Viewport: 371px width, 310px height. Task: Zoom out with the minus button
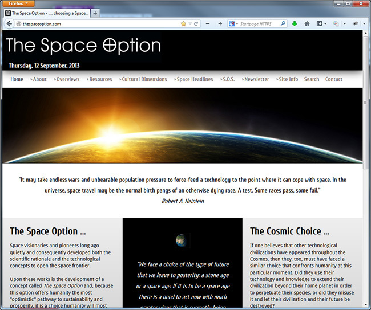click(208, 23)
